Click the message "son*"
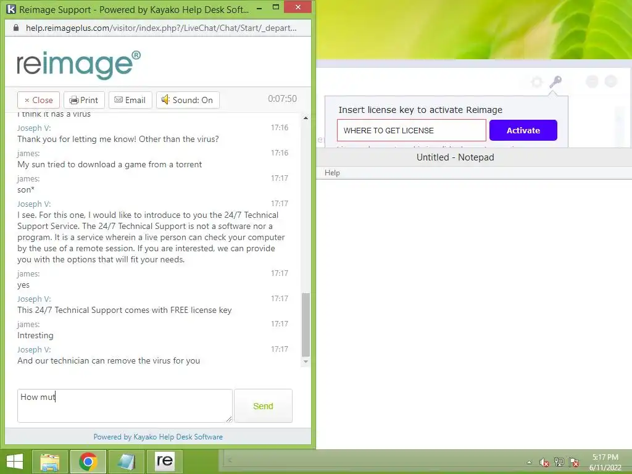This screenshot has height=474, width=632. click(x=26, y=189)
